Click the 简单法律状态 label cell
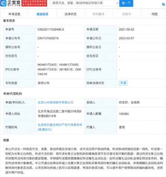This screenshot has width=166, height=177. tap(101, 83)
